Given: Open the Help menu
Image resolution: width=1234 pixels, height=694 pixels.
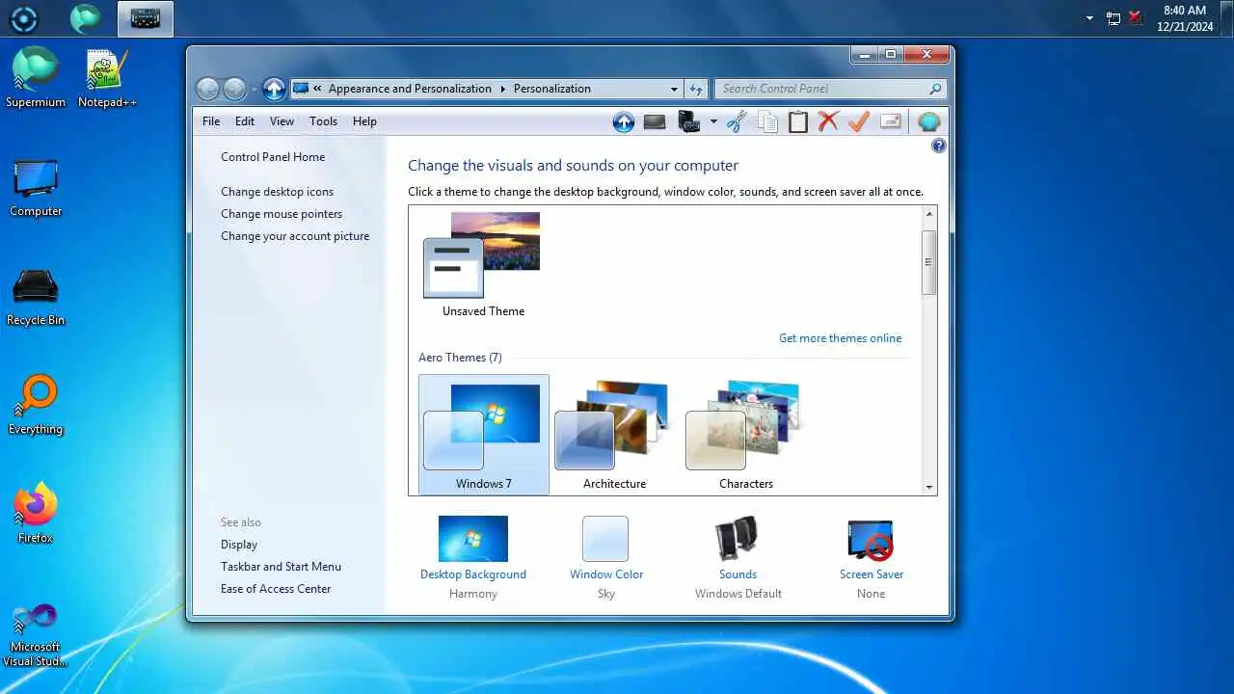Looking at the screenshot, I should point(364,121).
